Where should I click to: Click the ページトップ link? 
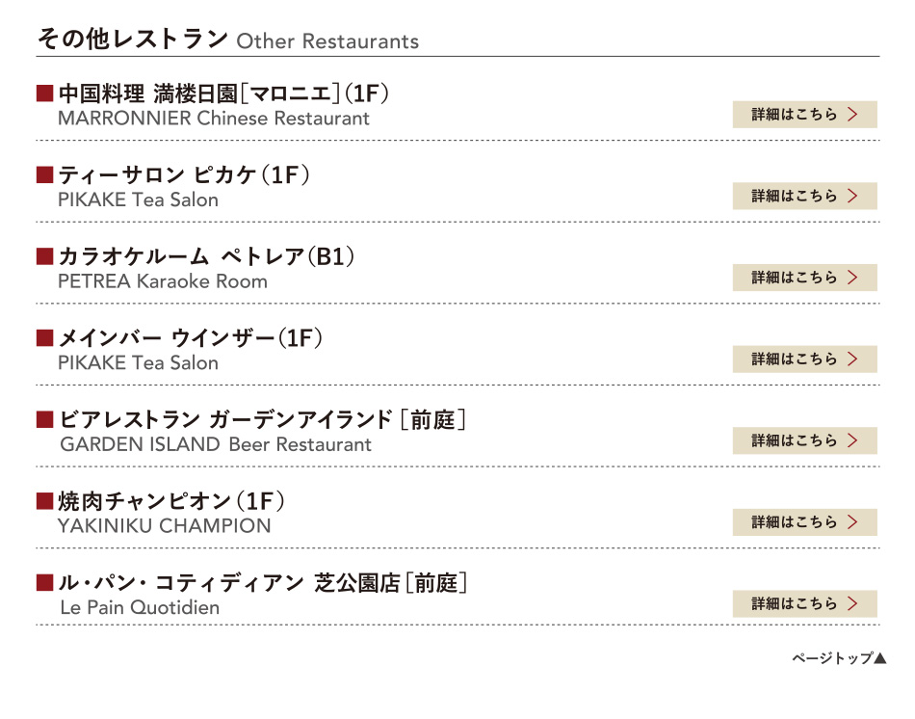point(832,659)
